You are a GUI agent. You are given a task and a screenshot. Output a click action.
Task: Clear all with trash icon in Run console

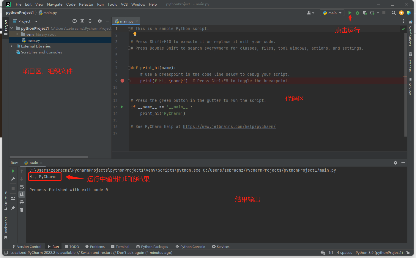(22, 210)
